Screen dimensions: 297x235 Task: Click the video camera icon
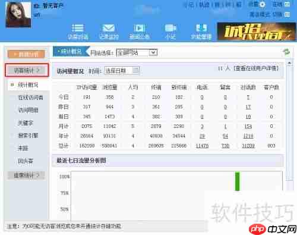coord(170,28)
